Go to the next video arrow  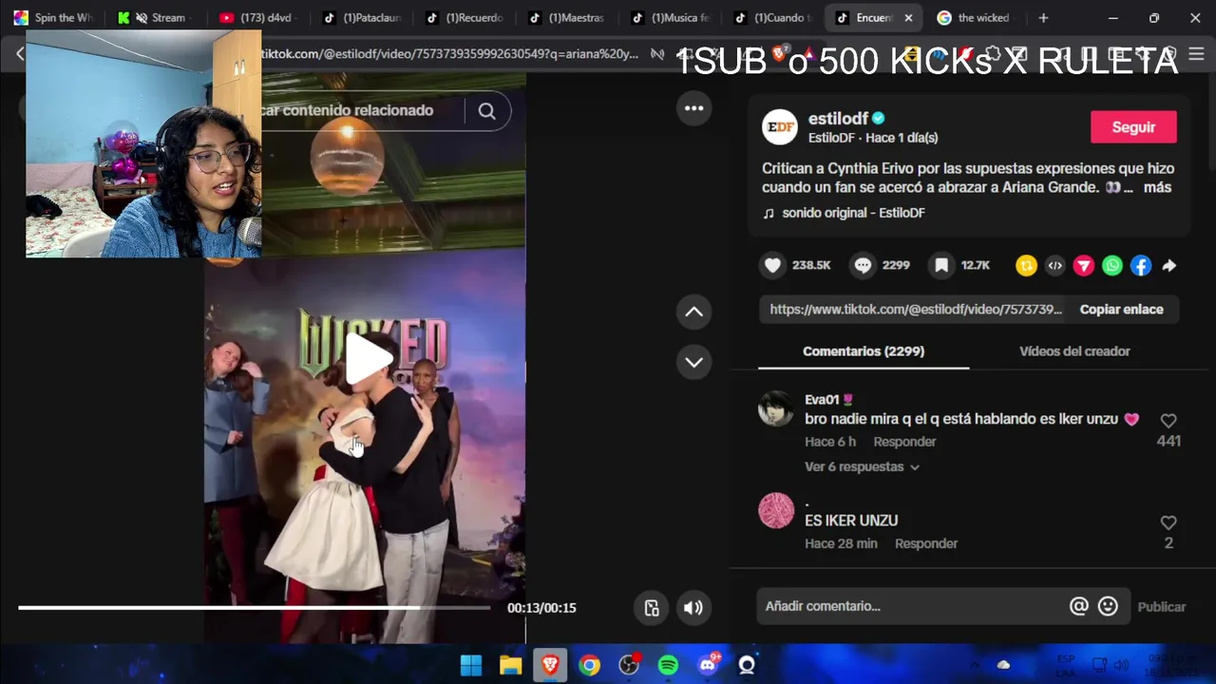[x=694, y=362]
